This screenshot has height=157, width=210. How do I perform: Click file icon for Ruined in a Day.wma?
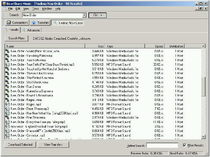(7, 91)
